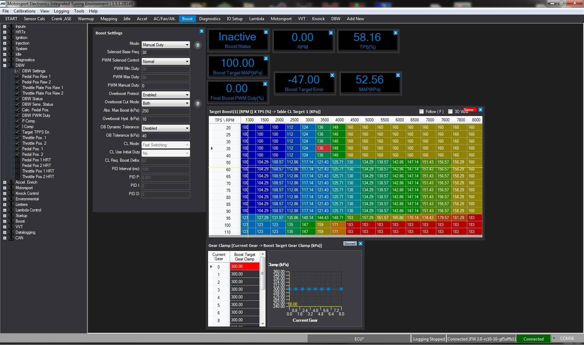Switch to the Lambda tab
Screen dimensions: 584x345
point(256,19)
